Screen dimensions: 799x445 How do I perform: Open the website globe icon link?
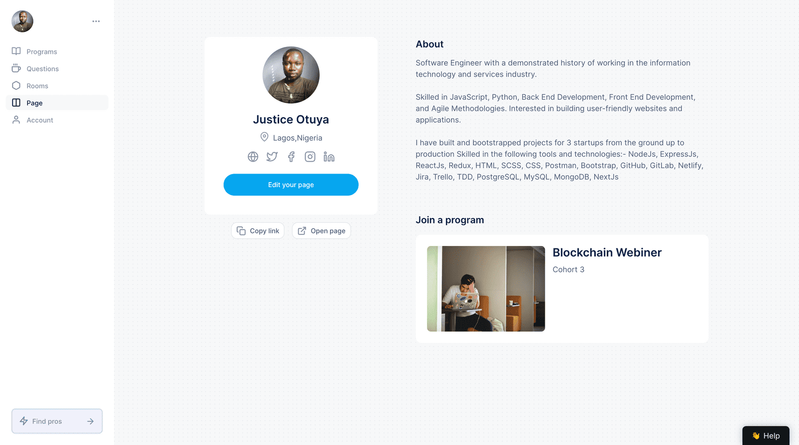coord(253,157)
